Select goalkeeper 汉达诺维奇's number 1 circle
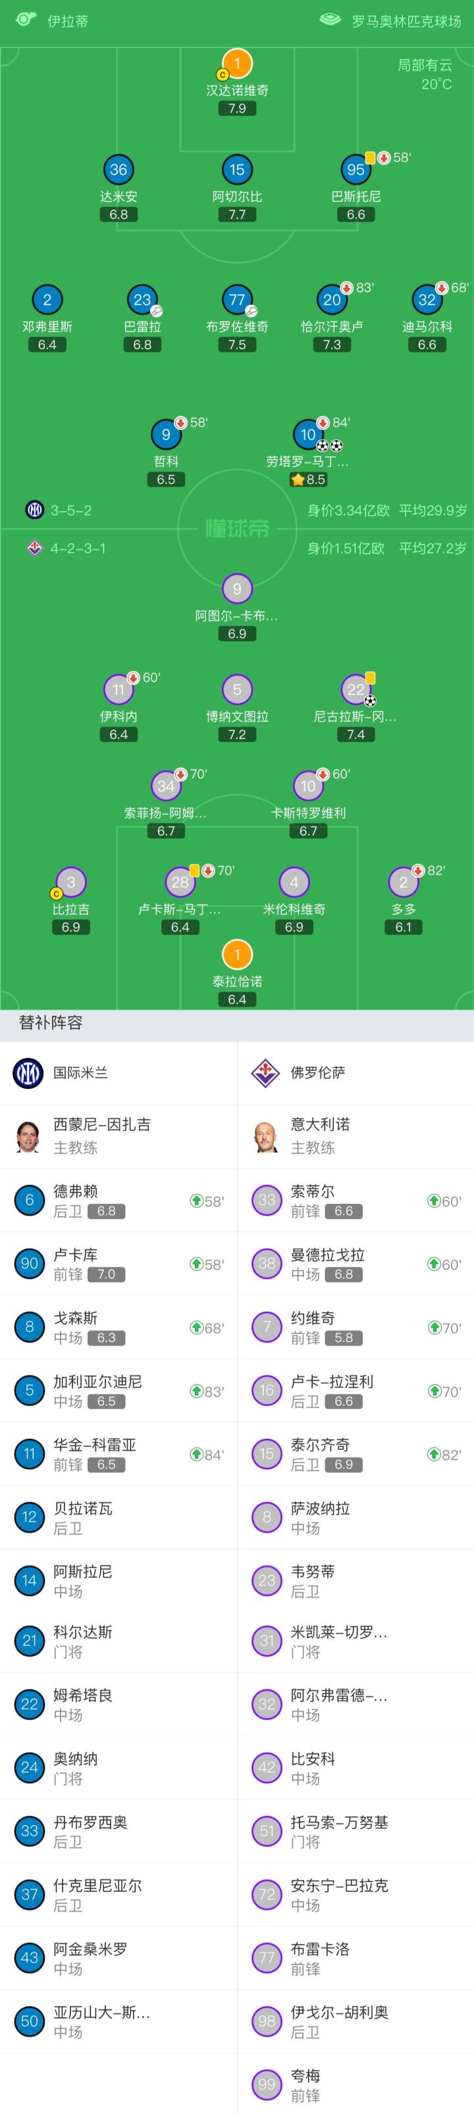Image resolution: width=474 pixels, height=2115 pixels. (x=238, y=63)
